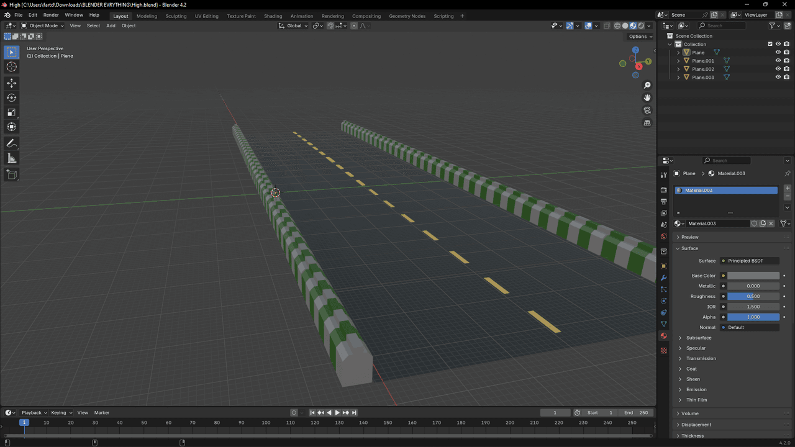Screen dimensions: 795x447
Task: Select the Rotate tool
Action: 11,97
